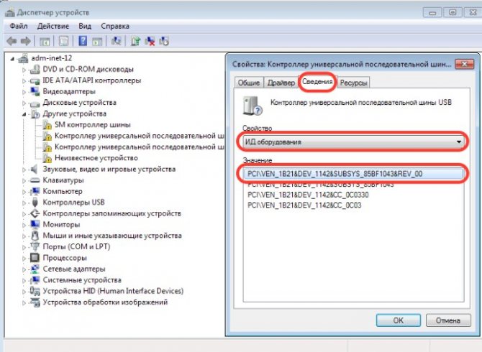
Task: Click Scan for hardware changes icon
Action: pos(117,41)
